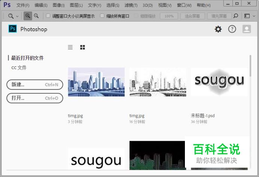Click the timg.jpg label dated 3 分钟前
Viewport: 259px width, 177px height.
75,116
